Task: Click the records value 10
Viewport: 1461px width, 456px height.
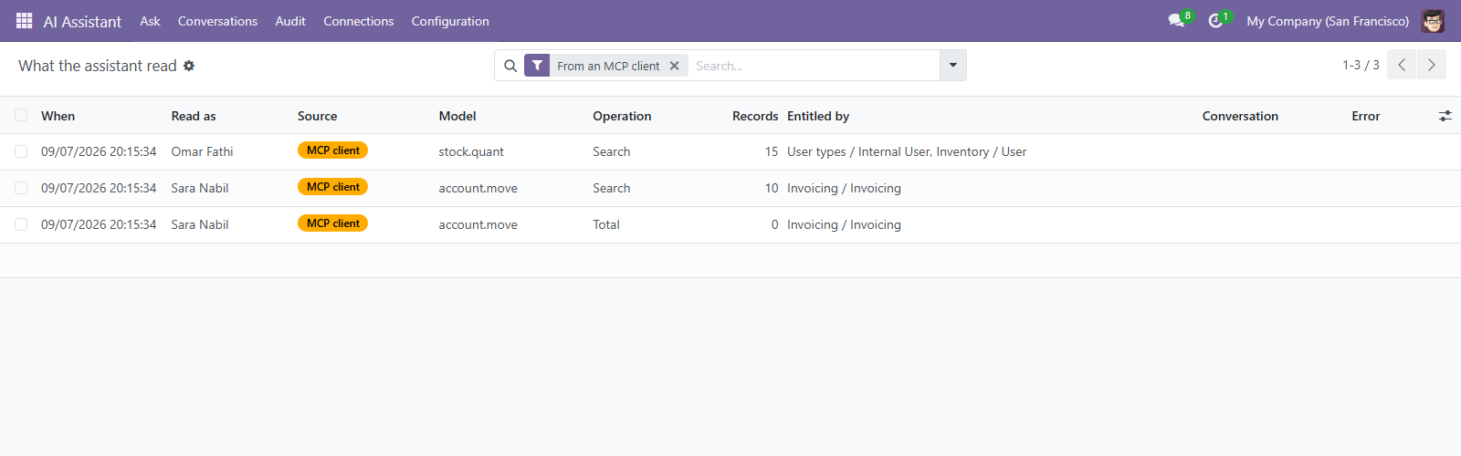Action: pos(772,188)
